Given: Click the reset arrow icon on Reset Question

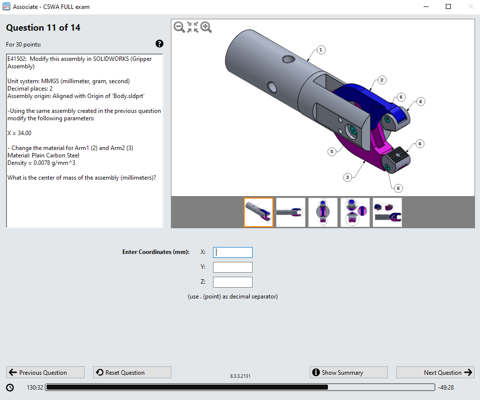Looking at the screenshot, I should coord(100,372).
